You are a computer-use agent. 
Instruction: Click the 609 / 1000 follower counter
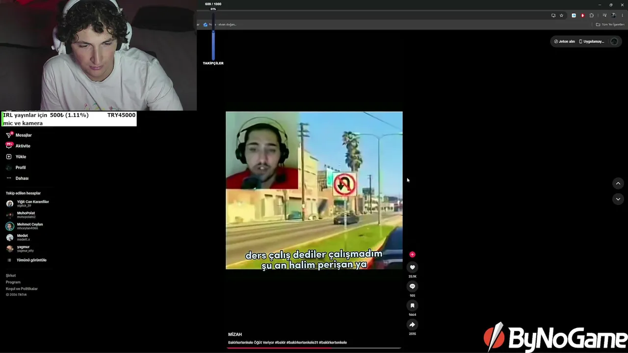tap(213, 4)
